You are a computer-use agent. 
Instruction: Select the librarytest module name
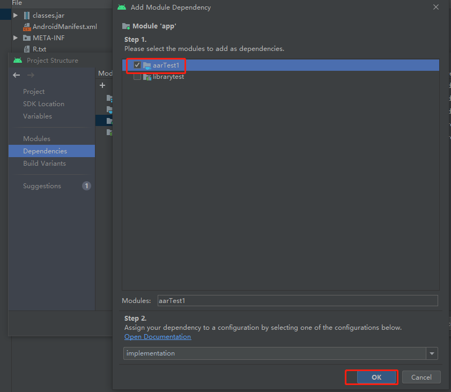[168, 77]
